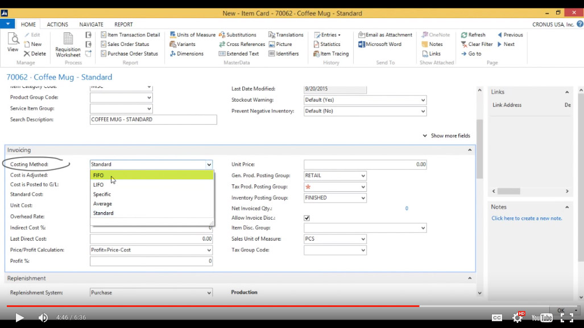Switch to the NAVIGATE ribbon tab

point(91,24)
